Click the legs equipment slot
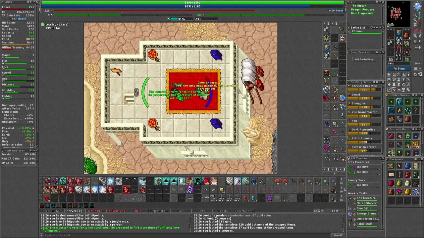424x238 pixels. [399, 49]
